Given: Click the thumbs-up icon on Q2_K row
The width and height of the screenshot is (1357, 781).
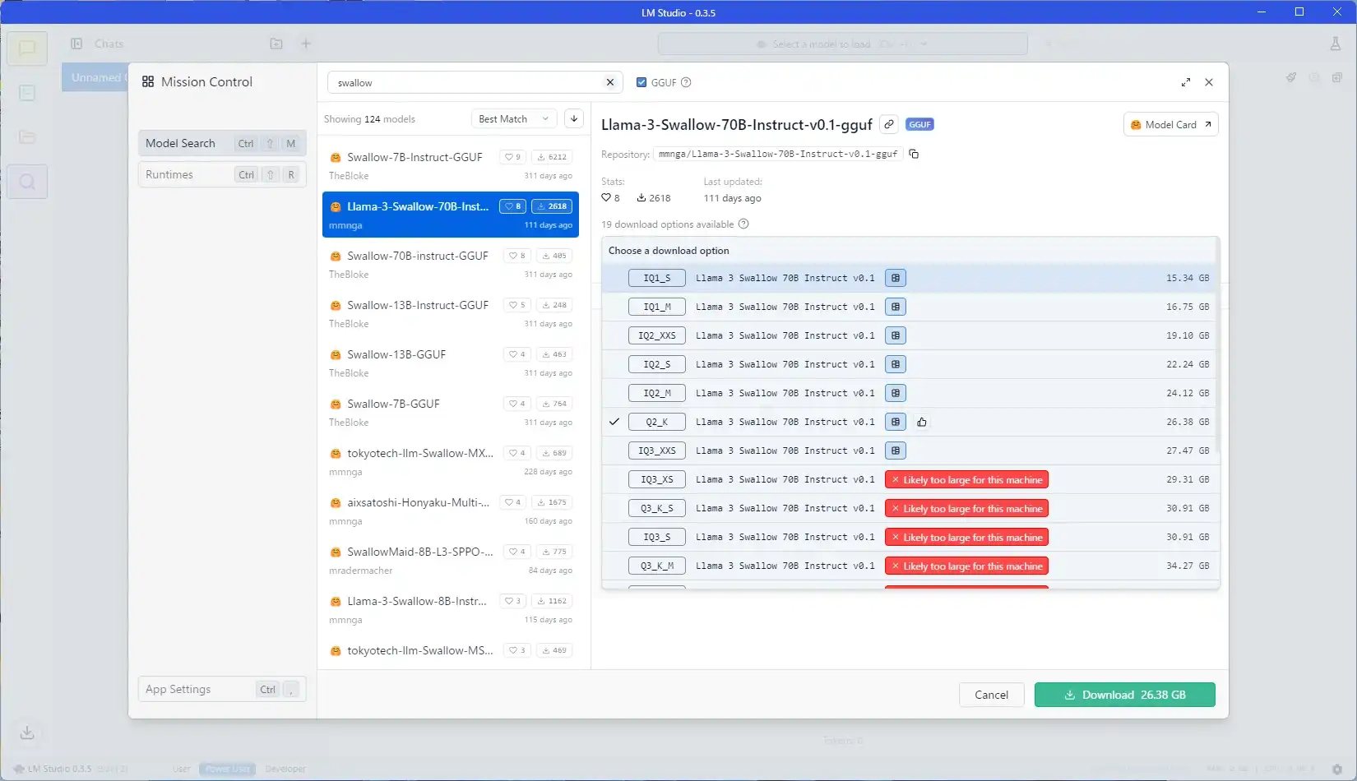Looking at the screenshot, I should point(922,422).
